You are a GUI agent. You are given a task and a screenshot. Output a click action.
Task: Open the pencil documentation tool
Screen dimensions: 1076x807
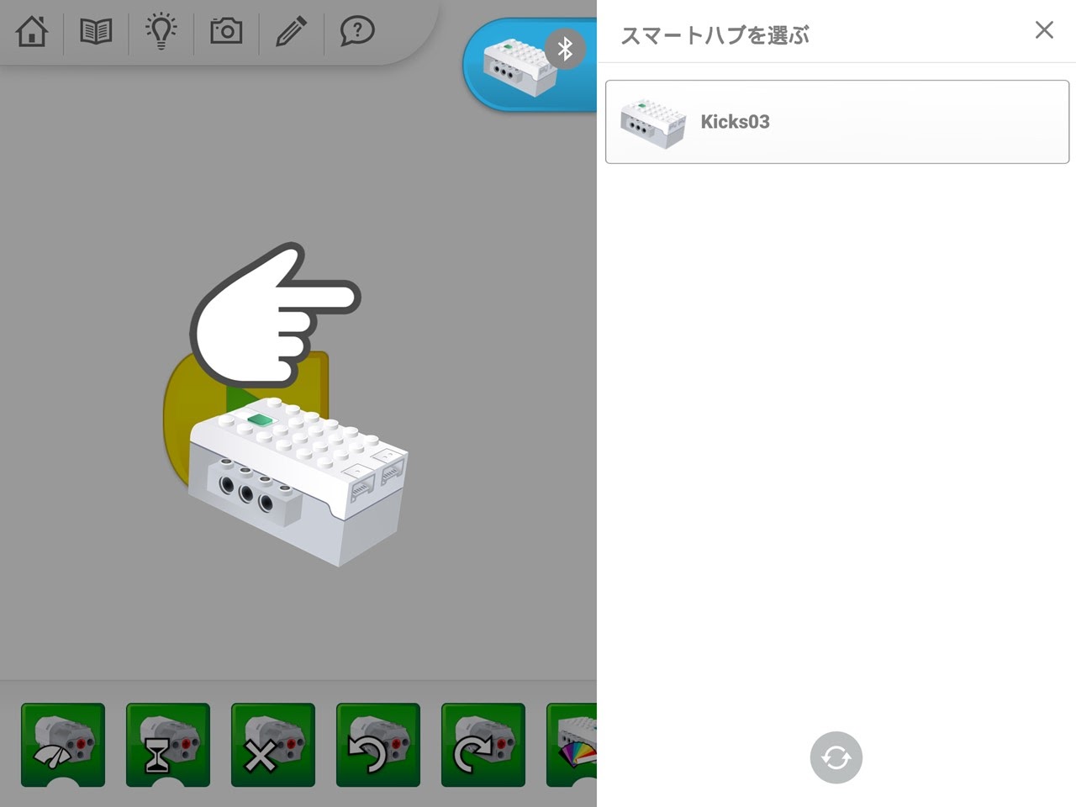click(x=291, y=32)
